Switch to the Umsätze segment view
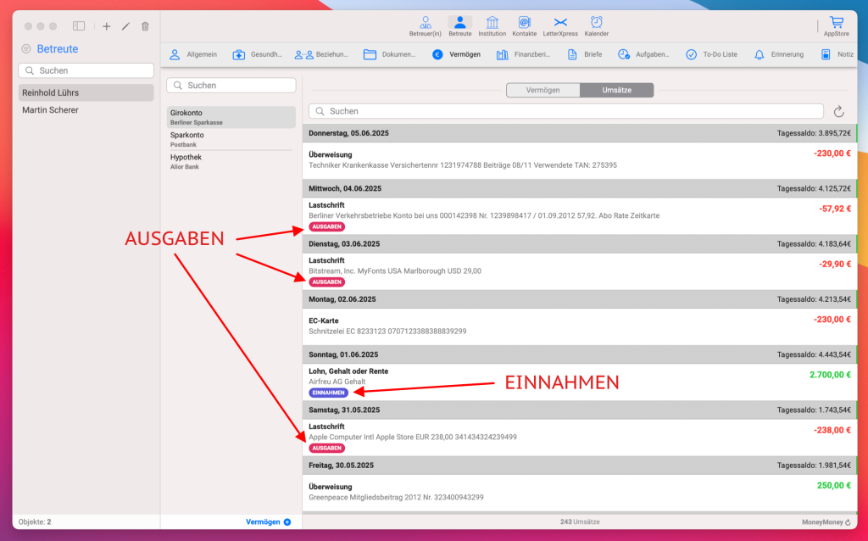Image resolution: width=868 pixels, height=541 pixels. point(617,90)
